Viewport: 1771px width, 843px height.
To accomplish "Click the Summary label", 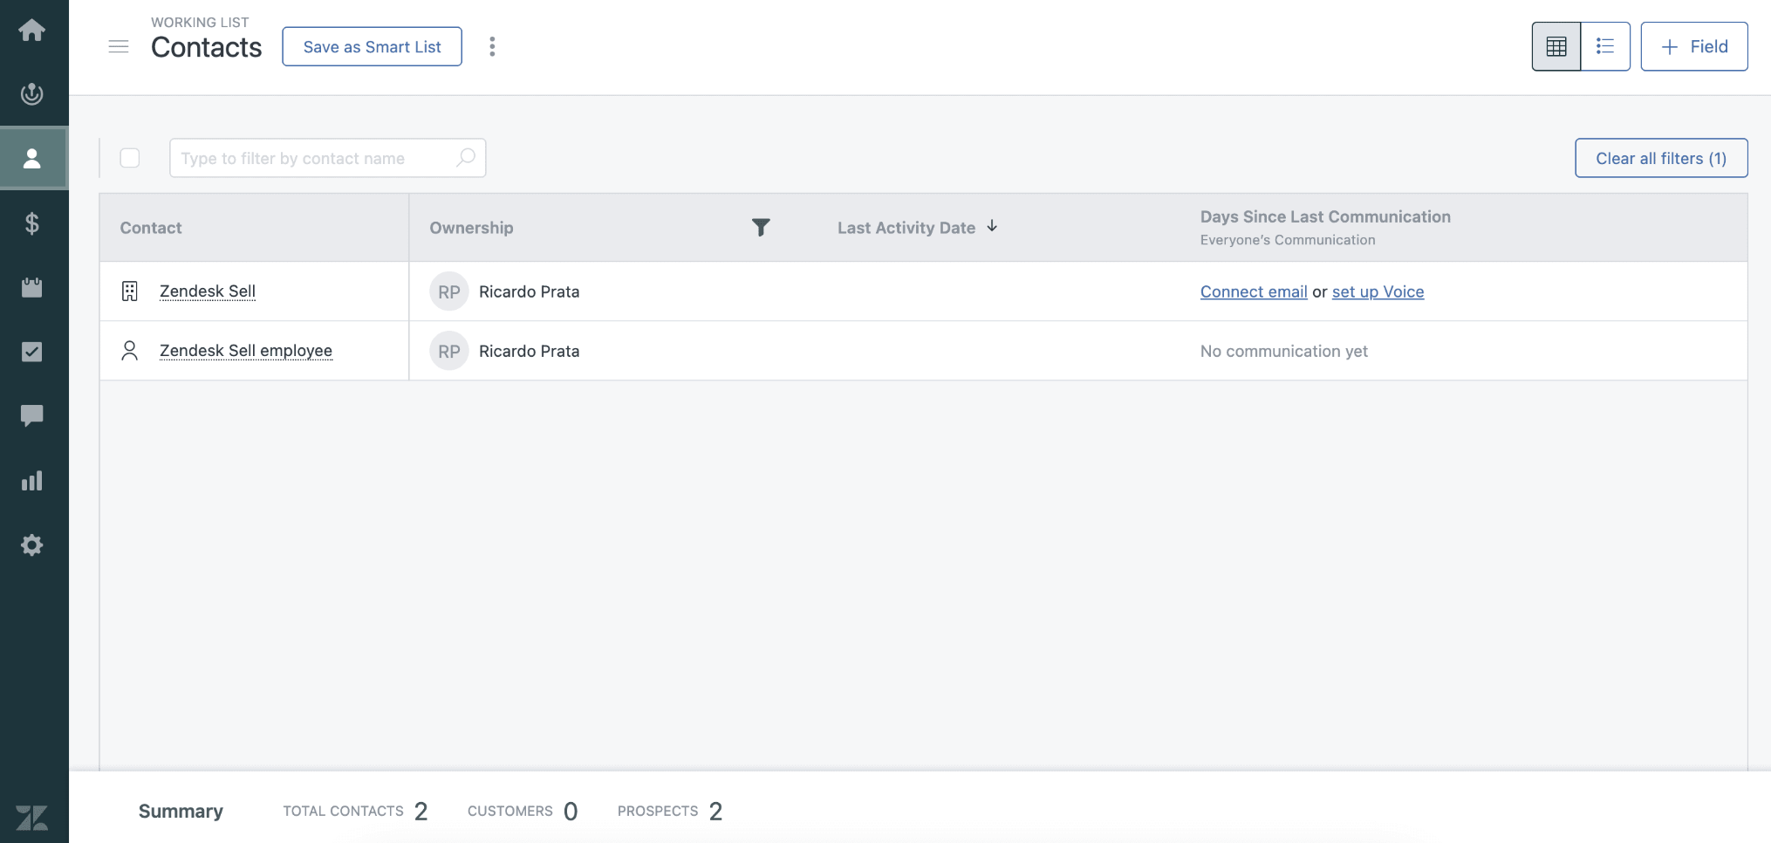I will point(181,812).
